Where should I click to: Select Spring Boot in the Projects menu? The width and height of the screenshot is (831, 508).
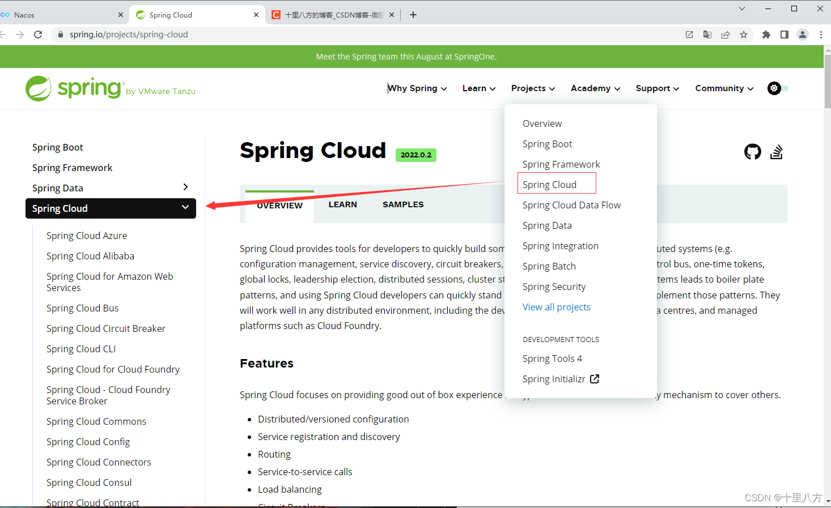(x=548, y=144)
